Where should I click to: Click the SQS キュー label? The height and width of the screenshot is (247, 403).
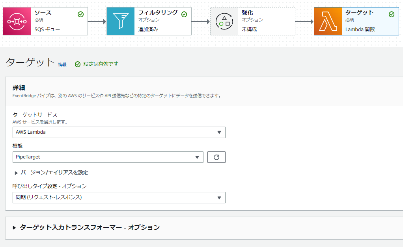coord(47,29)
